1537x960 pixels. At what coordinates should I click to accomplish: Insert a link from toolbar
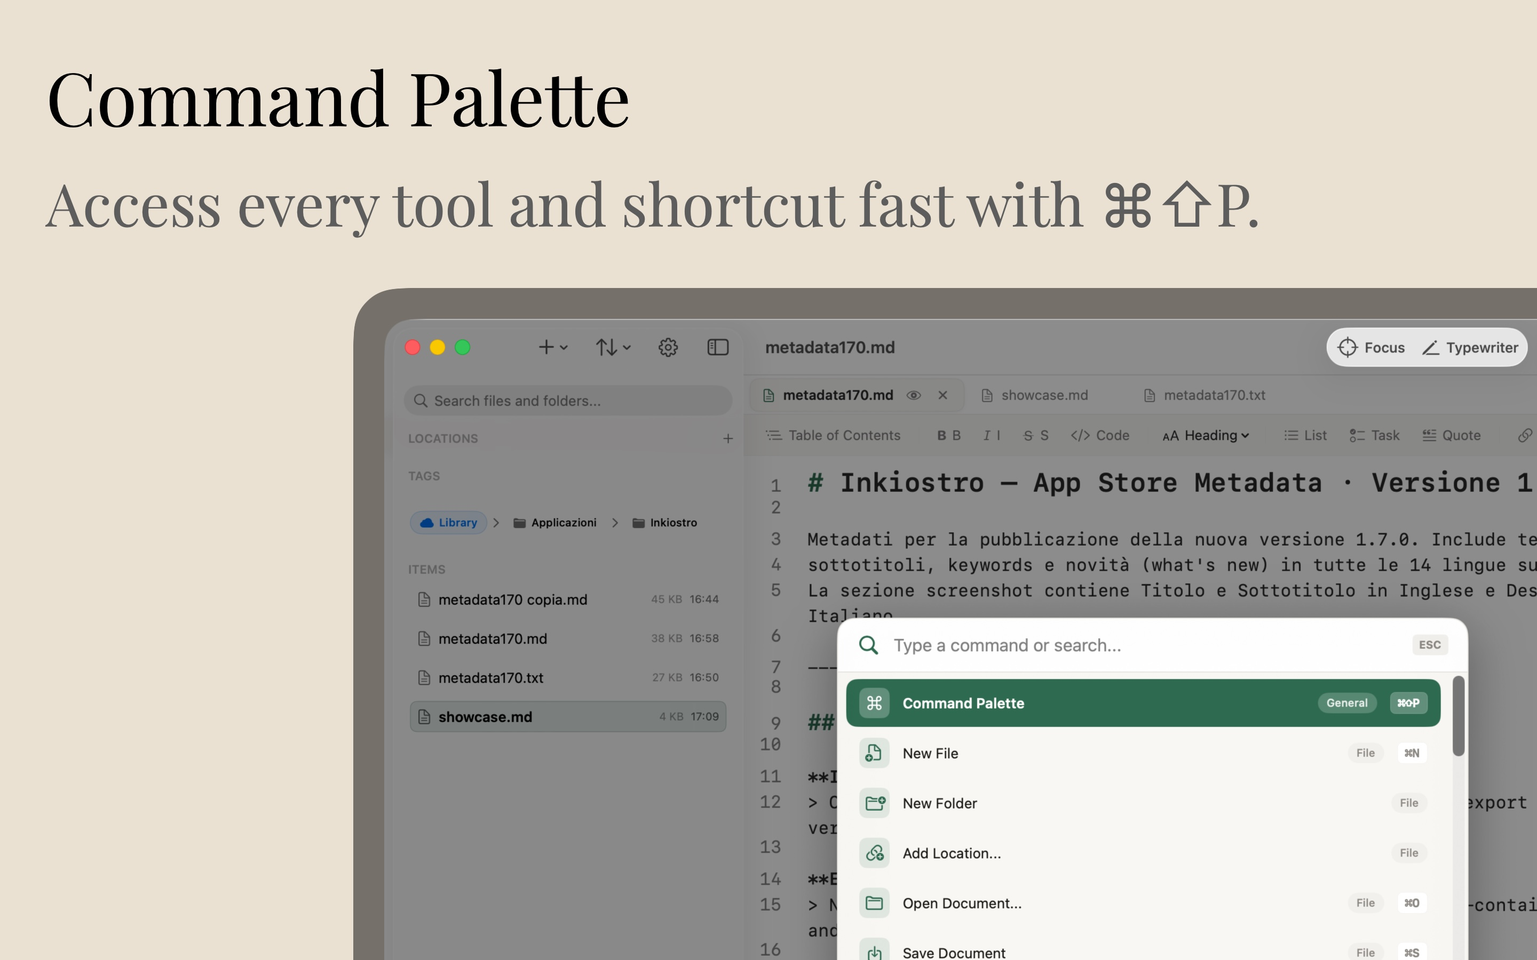tap(1524, 435)
